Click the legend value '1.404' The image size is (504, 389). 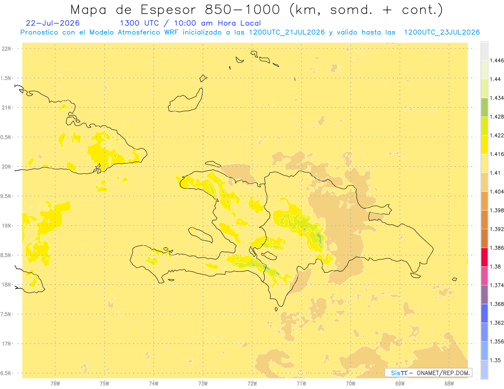coord(497,192)
